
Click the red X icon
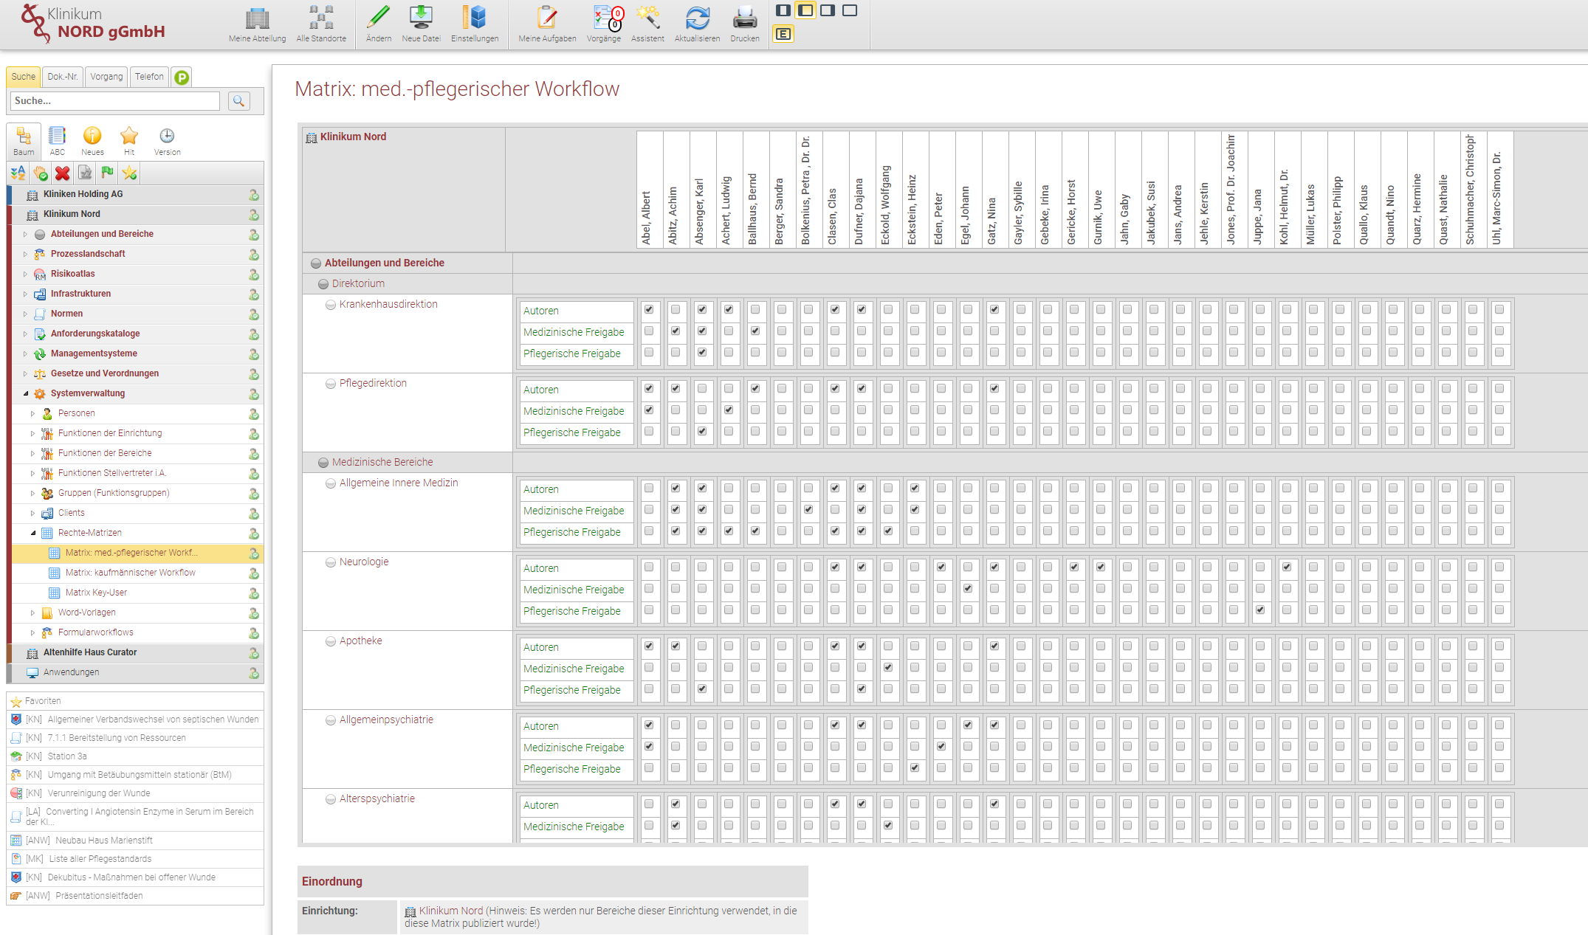click(x=63, y=173)
